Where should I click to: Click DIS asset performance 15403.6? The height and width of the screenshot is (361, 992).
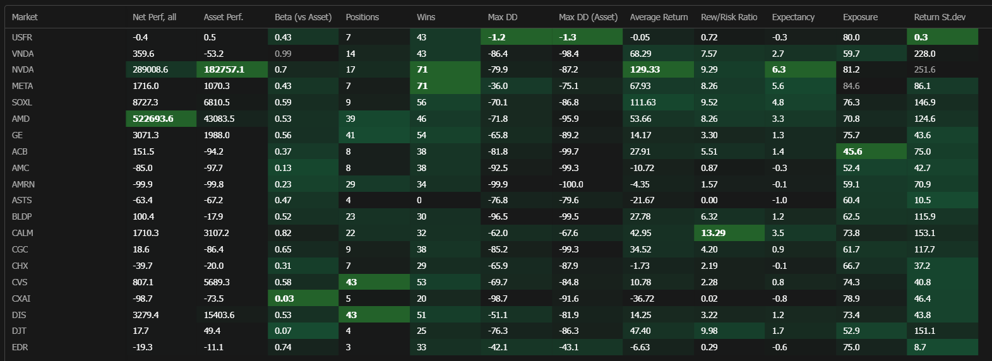219,315
